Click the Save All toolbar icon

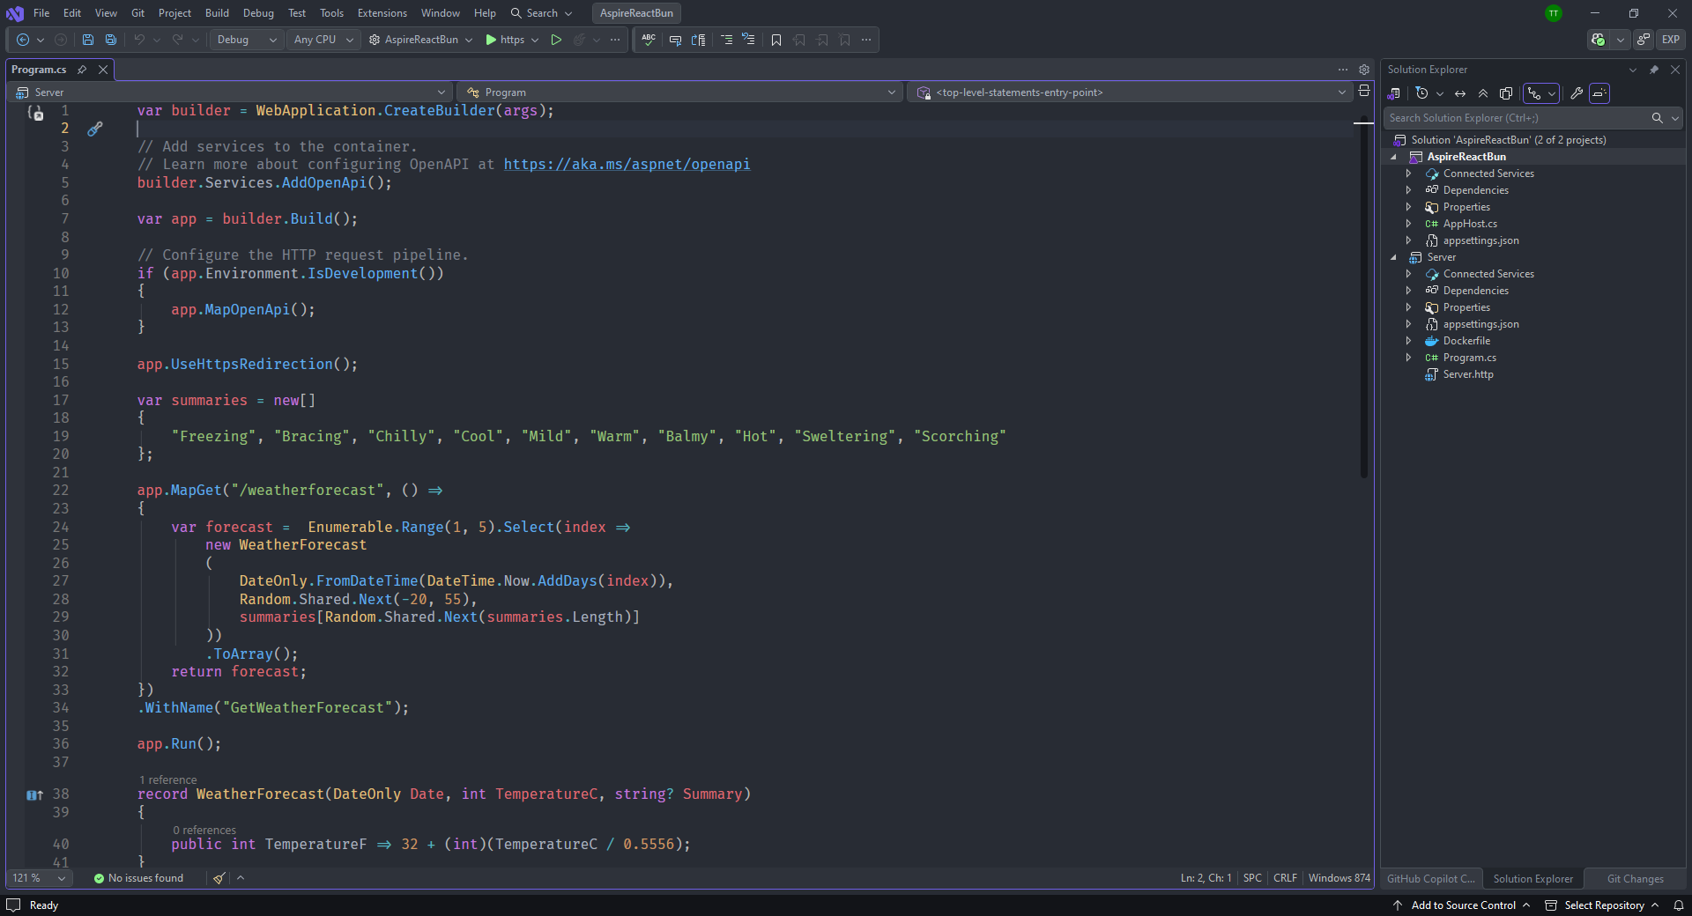[111, 40]
